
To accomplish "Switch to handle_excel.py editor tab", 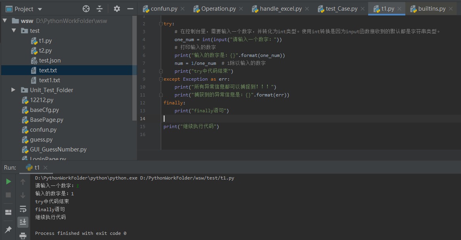I will tap(281, 9).
